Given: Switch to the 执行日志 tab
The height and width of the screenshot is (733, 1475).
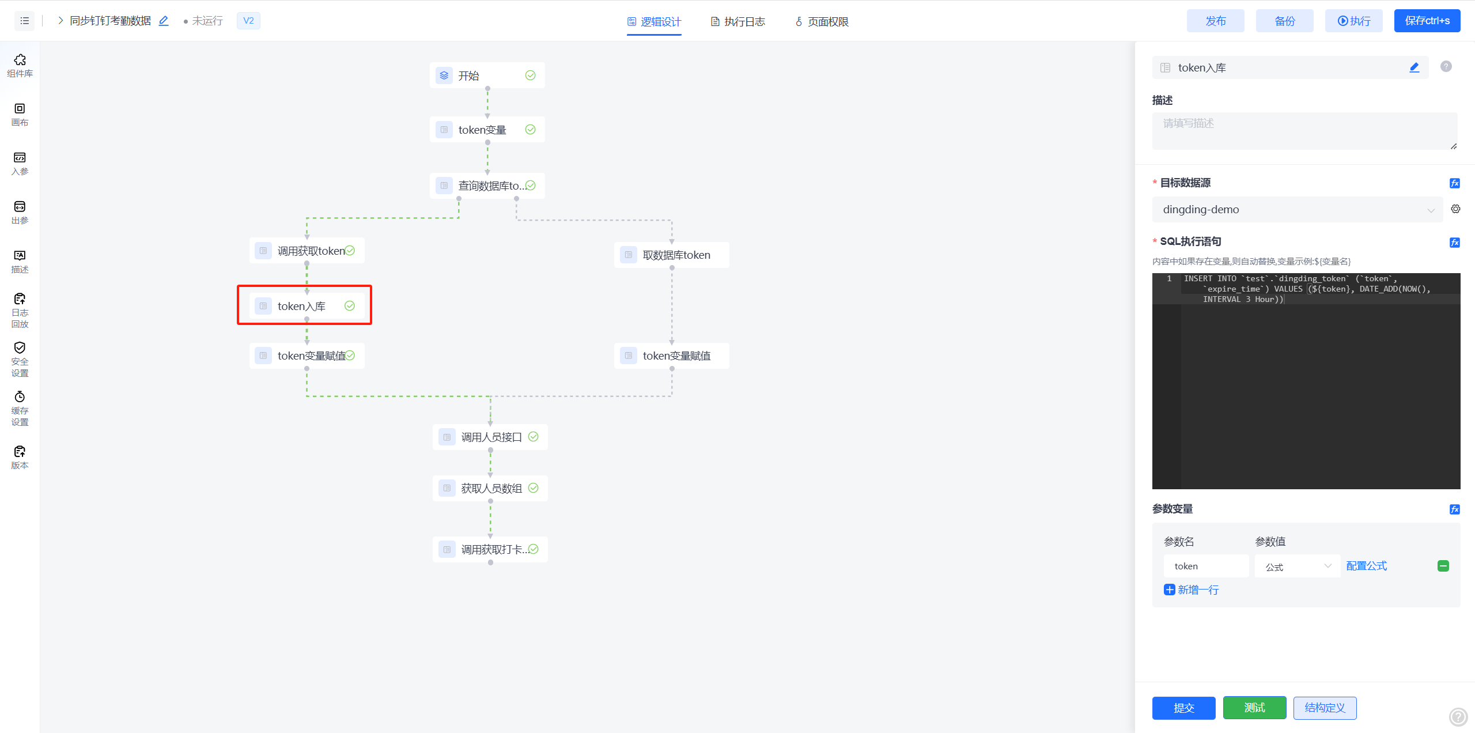Looking at the screenshot, I should [737, 22].
